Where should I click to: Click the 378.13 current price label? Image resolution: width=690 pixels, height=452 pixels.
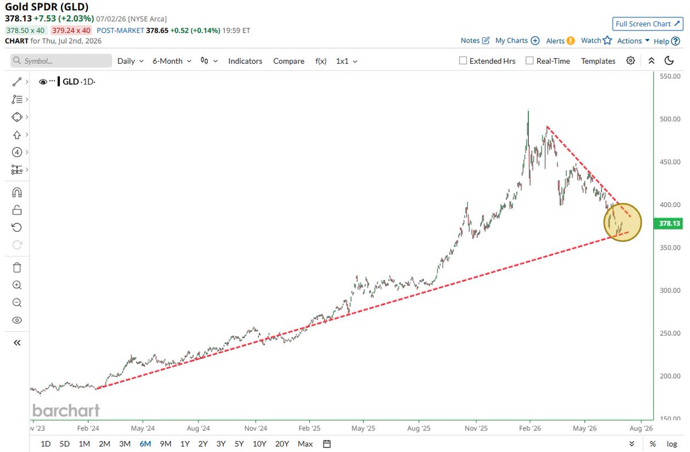coord(669,223)
